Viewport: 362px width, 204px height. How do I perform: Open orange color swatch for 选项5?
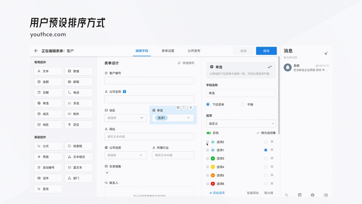(x=213, y=175)
